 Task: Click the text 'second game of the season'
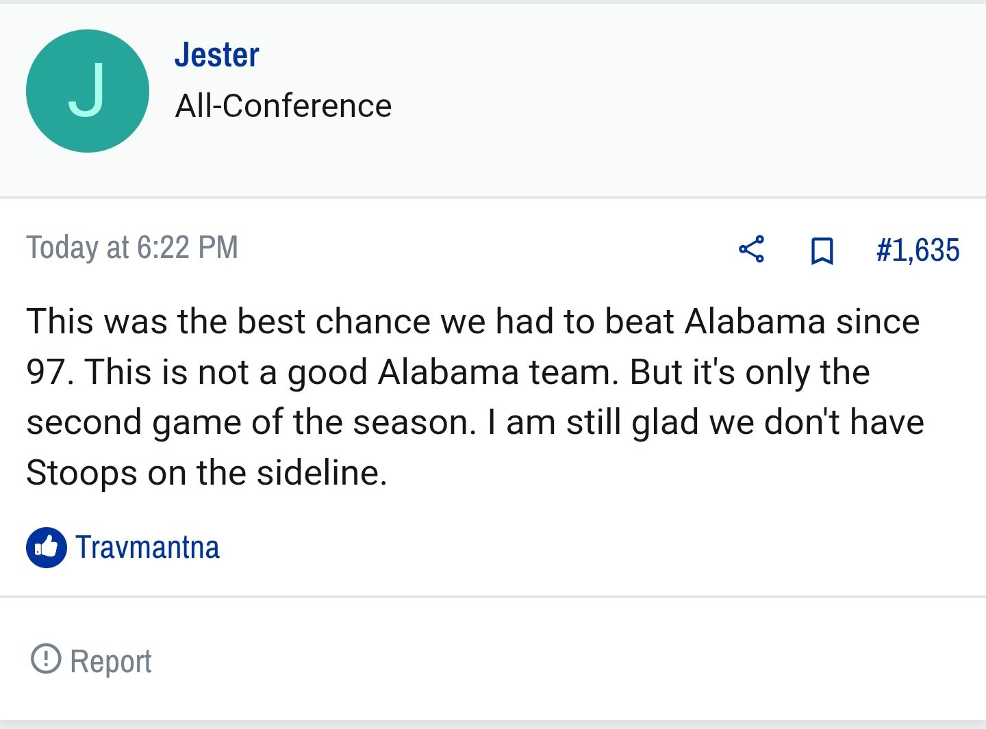click(x=251, y=422)
